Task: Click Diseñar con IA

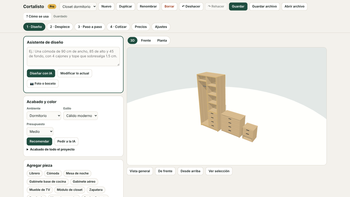Action: (x=41, y=73)
